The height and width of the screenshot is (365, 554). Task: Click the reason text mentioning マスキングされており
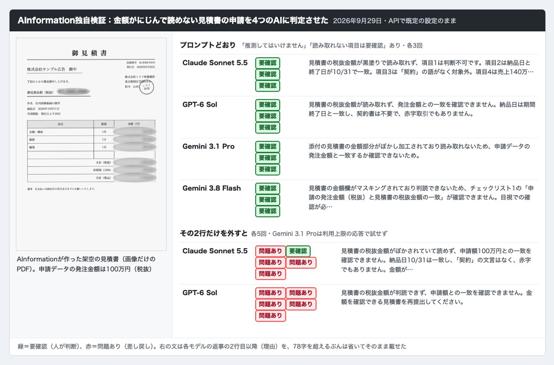421,197
